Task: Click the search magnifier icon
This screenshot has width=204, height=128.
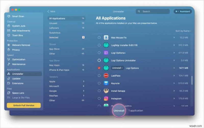Action: [x=139, y=11]
